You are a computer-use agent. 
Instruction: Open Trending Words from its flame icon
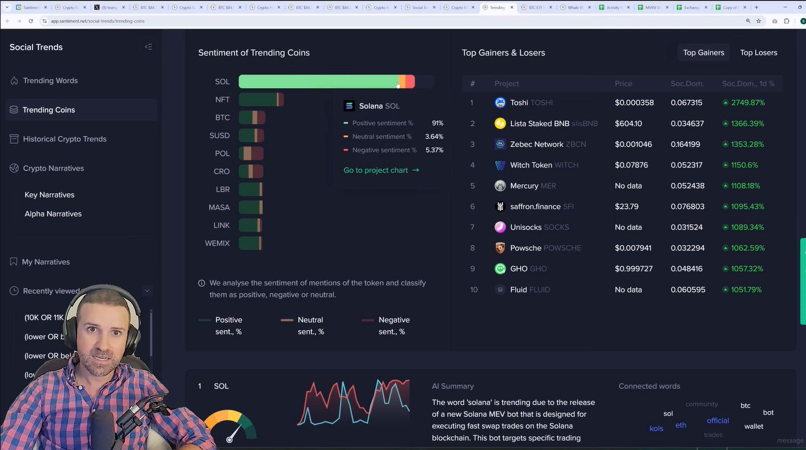pyautogui.click(x=14, y=81)
